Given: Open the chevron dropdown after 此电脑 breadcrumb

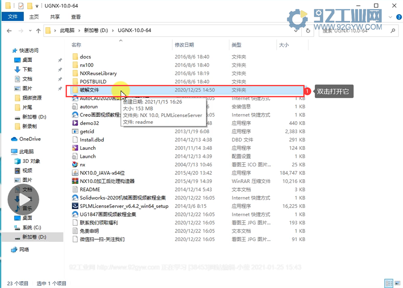Looking at the screenshot, I should point(79,30).
